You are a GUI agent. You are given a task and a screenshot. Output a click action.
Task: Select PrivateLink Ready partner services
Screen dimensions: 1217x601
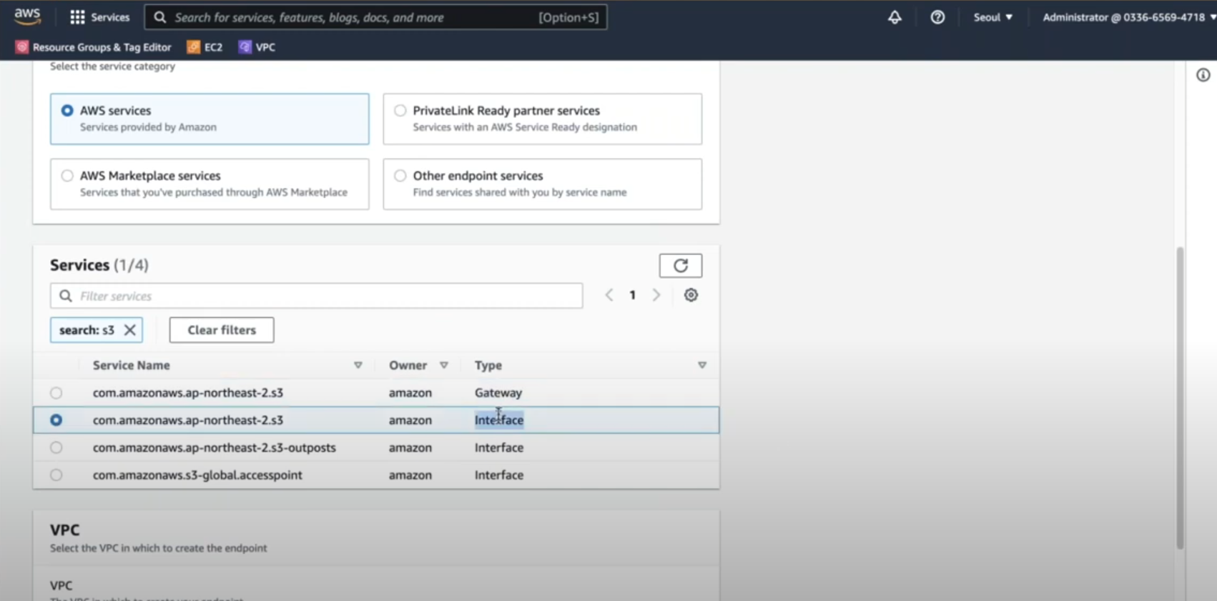543,119
